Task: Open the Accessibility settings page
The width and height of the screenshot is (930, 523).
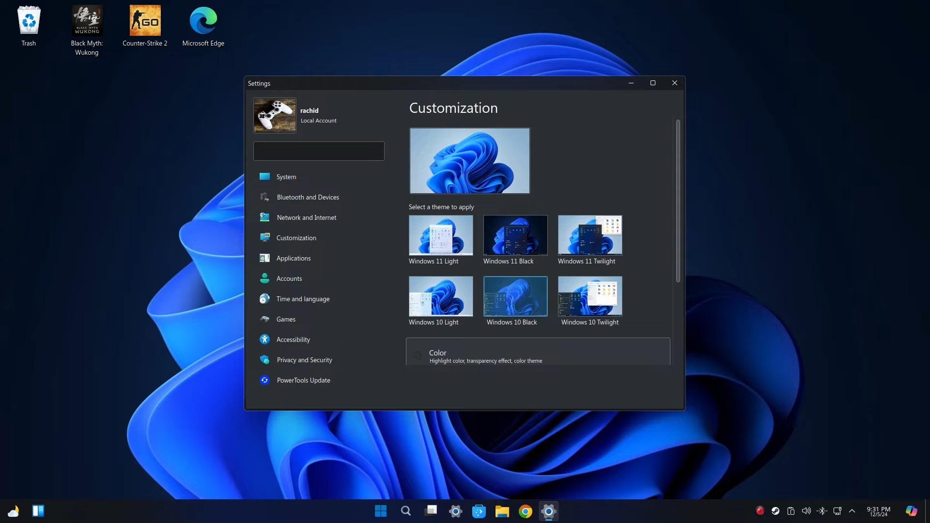Action: (293, 339)
